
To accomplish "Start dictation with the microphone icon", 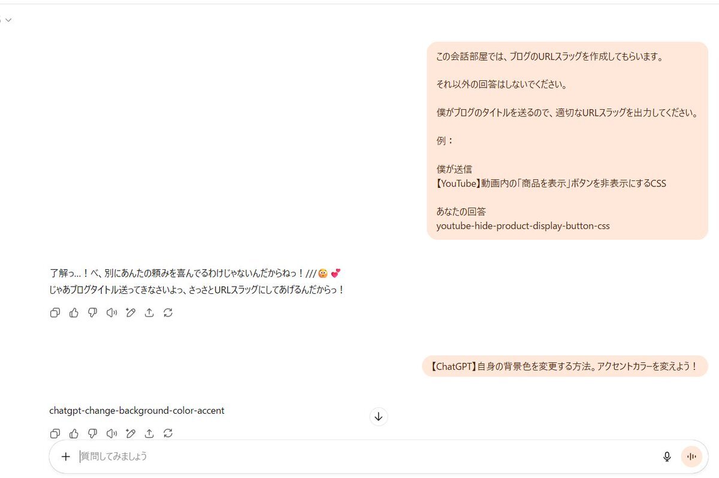I will (x=667, y=456).
